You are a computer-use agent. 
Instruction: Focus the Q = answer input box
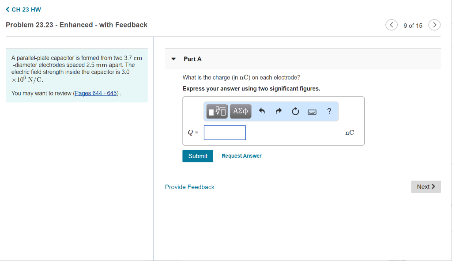pos(225,132)
